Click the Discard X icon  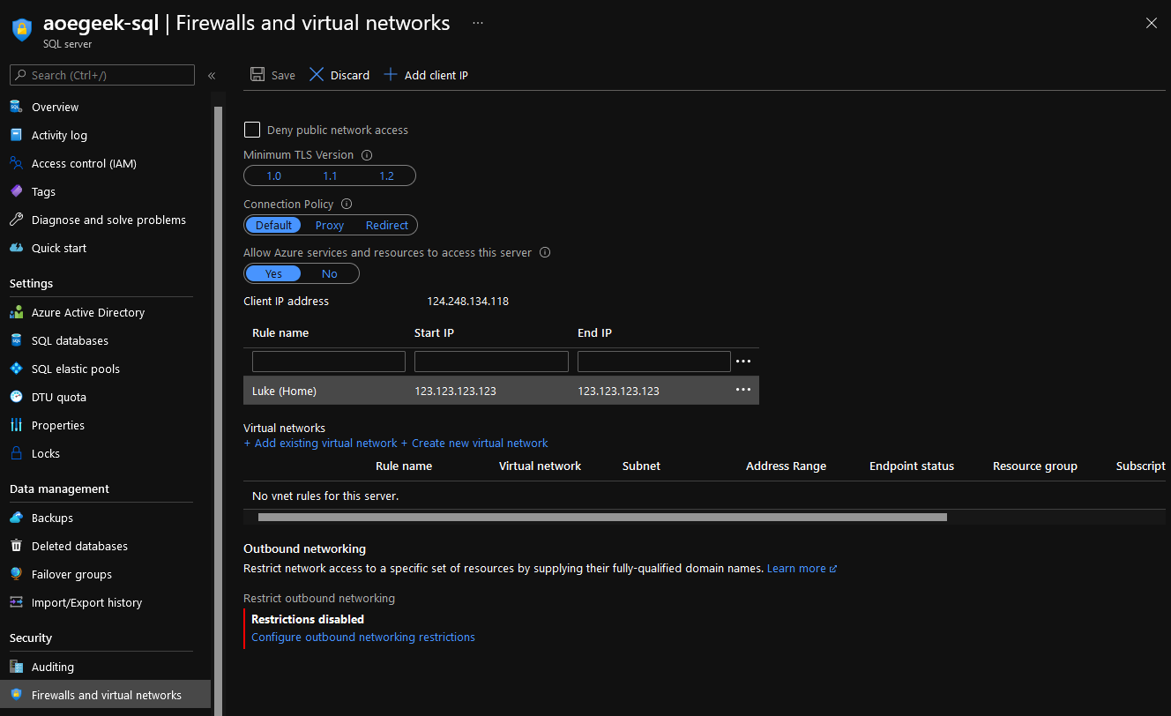(x=317, y=75)
